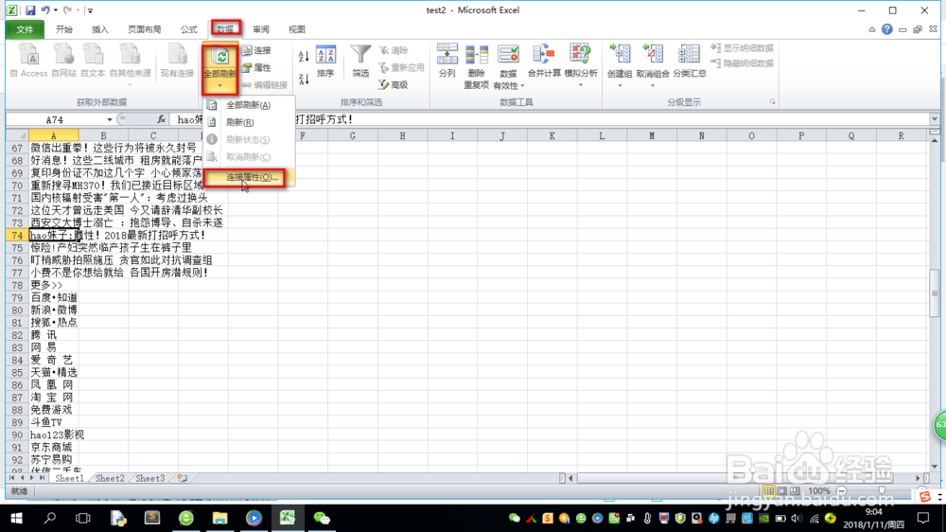Click the Connections (连接) button
This screenshot has height=532, width=946.
point(256,50)
